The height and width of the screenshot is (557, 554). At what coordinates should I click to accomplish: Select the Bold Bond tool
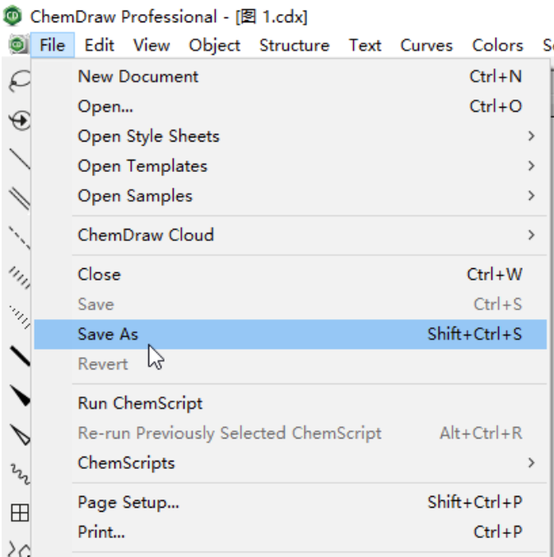tap(19, 356)
